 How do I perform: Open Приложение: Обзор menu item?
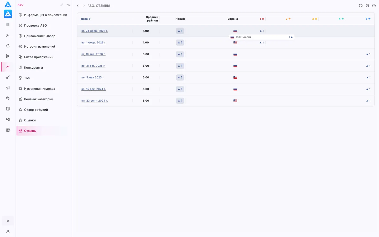point(43,36)
